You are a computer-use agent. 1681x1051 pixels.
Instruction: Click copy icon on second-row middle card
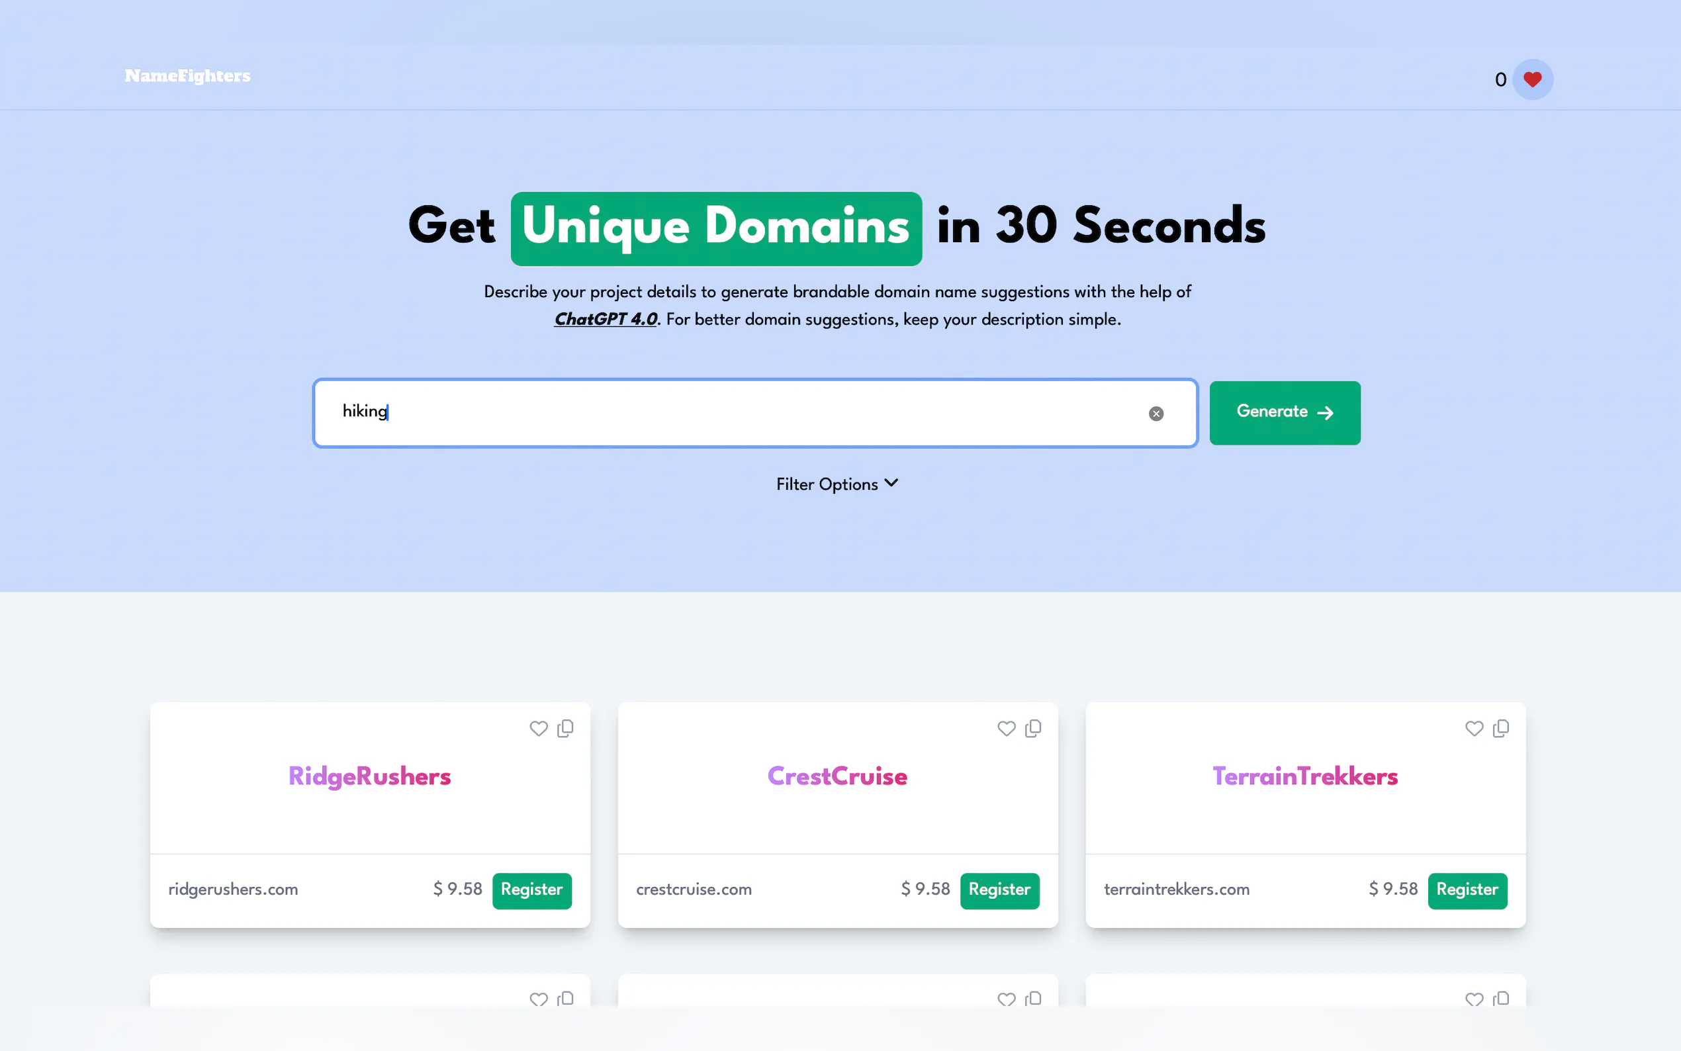click(x=1033, y=999)
